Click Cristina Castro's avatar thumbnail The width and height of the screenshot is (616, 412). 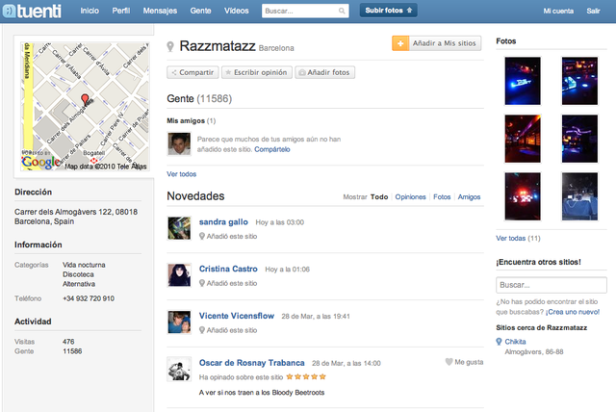[179, 275]
